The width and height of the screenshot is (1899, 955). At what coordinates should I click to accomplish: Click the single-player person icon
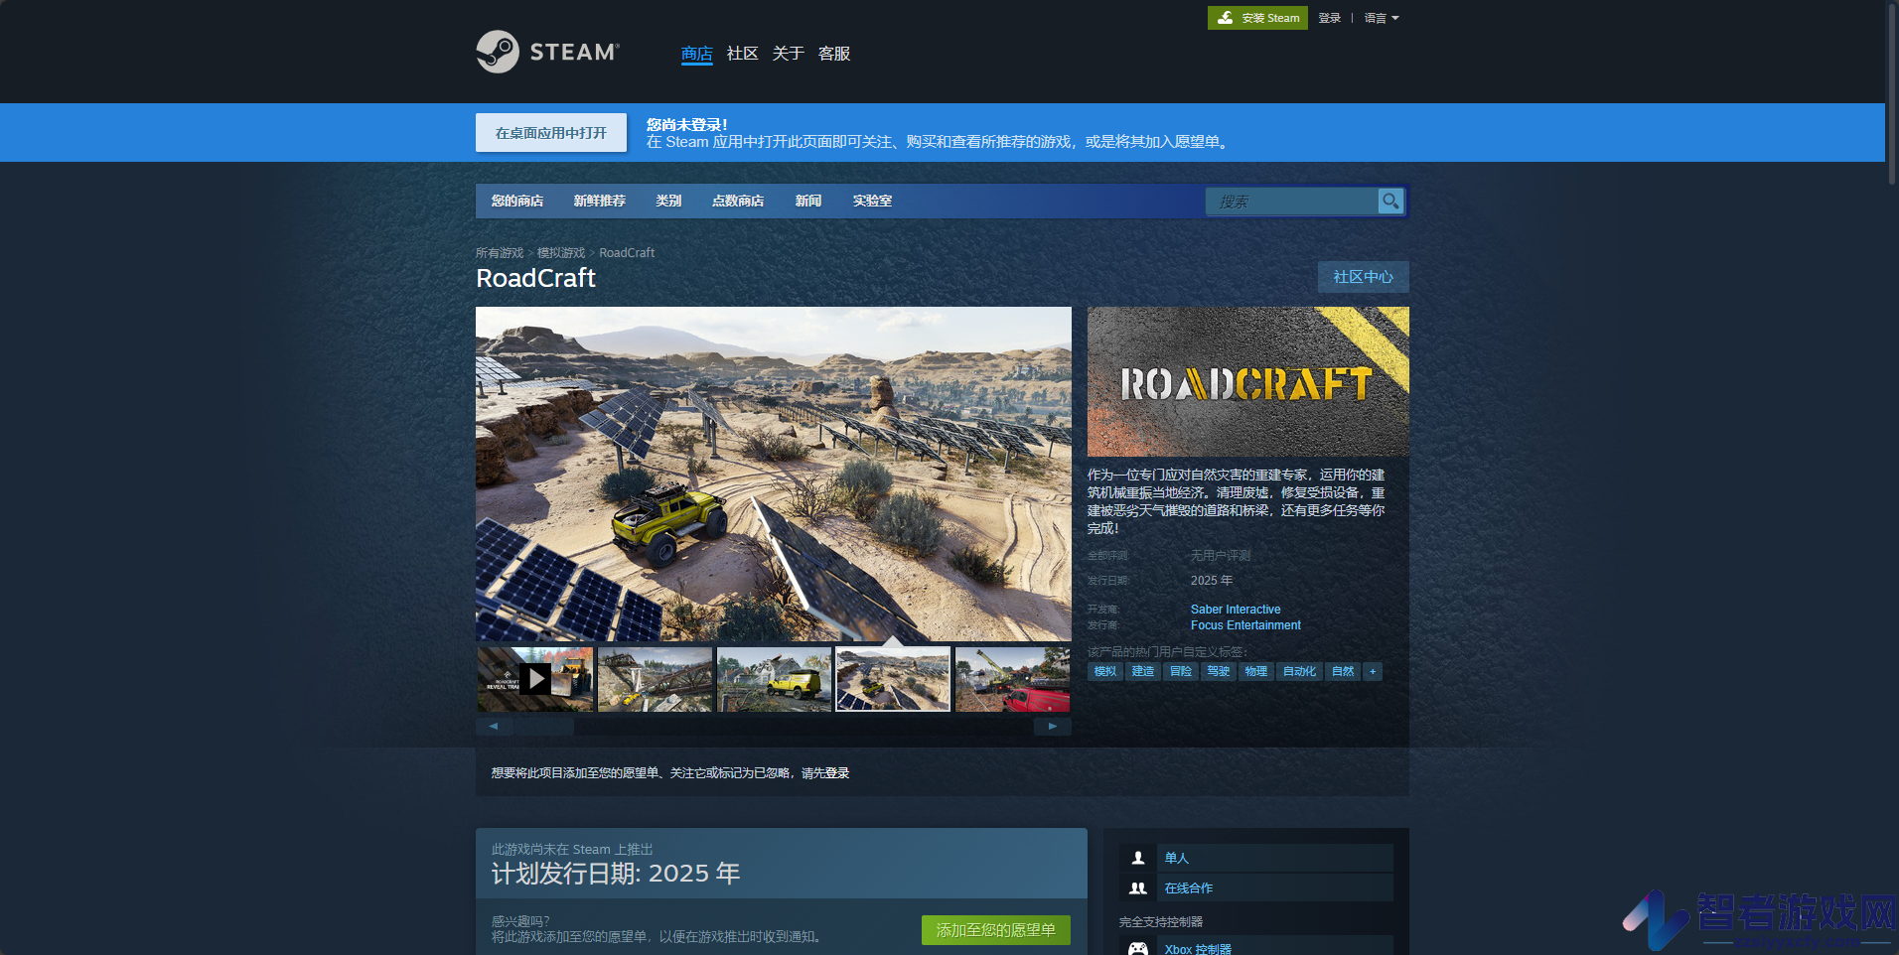pyautogui.click(x=1138, y=858)
